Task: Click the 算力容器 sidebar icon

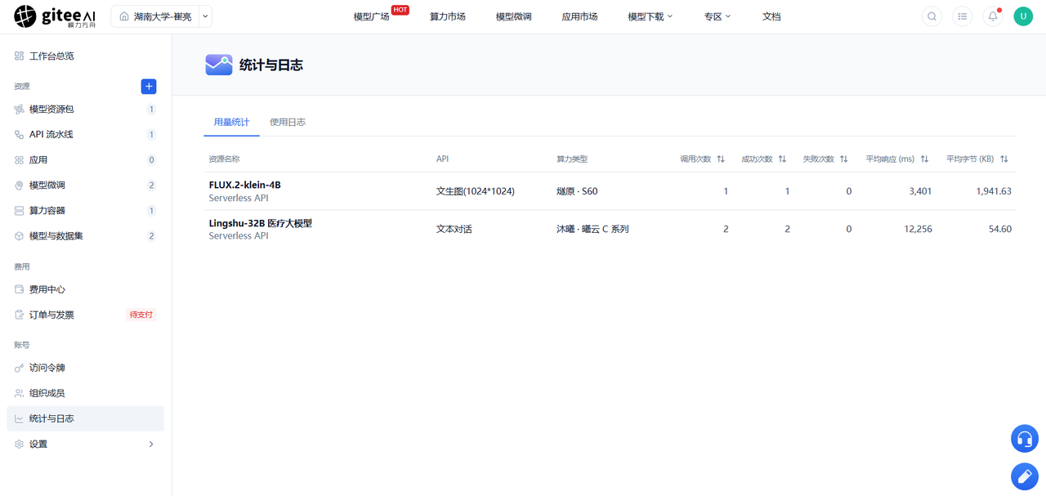Action: pyautogui.click(x=19, y=211)
